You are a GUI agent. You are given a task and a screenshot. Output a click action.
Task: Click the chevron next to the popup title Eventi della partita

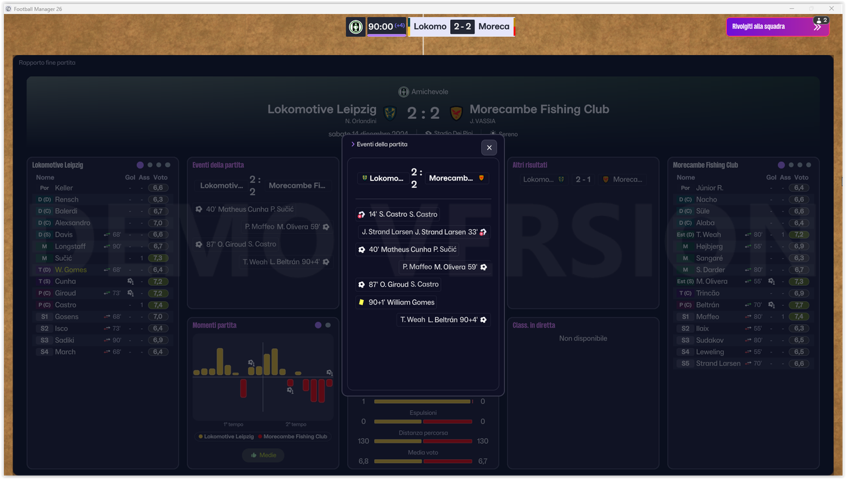[353, 144]
